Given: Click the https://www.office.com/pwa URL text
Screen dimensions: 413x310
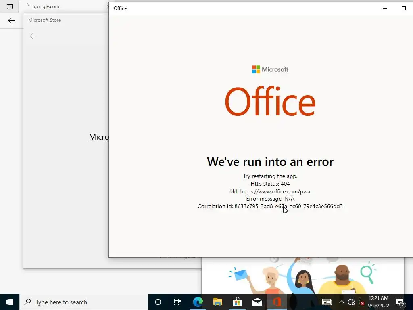Looking at the screenshot, I should tap(275, 191).
